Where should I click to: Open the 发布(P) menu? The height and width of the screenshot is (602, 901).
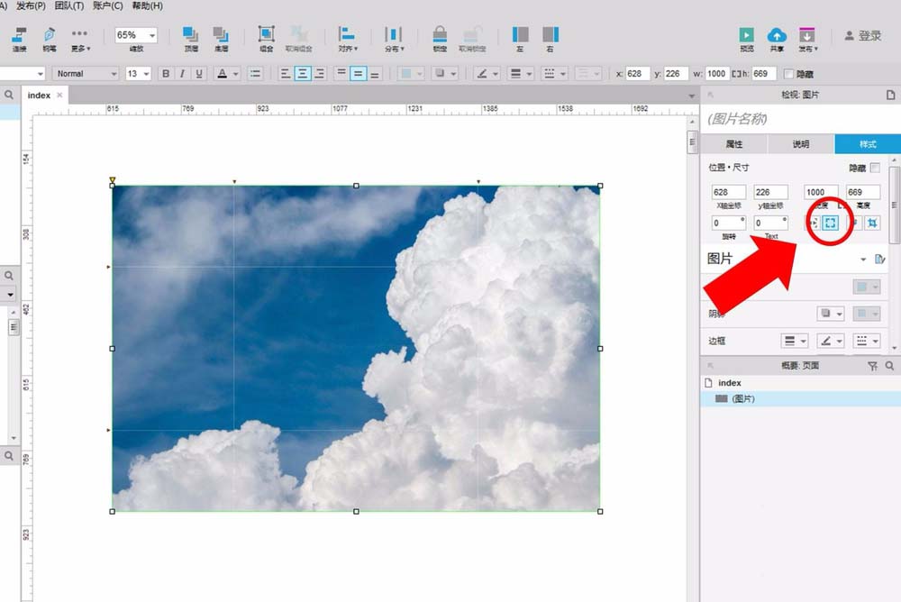point(31,5)
